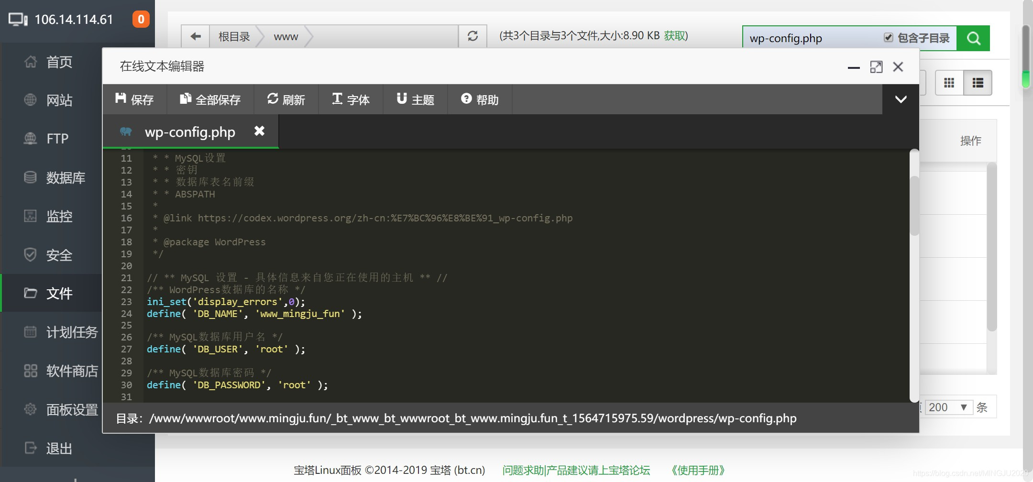Click the @package WordPress comment line
The width and height of the screenshot is (1033, 482).
pos(209,242)
